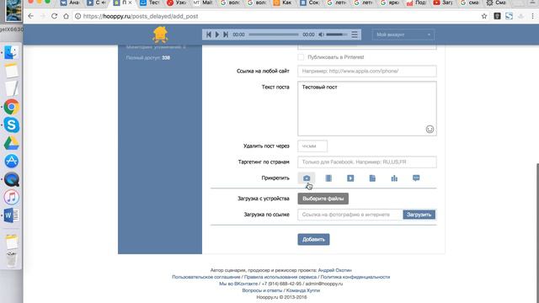Image resolution: width=539 pixels, height=303 pixels.
Task: Seek in the audio progress bar
Action: click(x=274, y=35)
